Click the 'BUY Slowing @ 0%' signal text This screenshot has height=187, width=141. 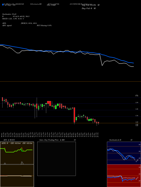click(44, 25)
